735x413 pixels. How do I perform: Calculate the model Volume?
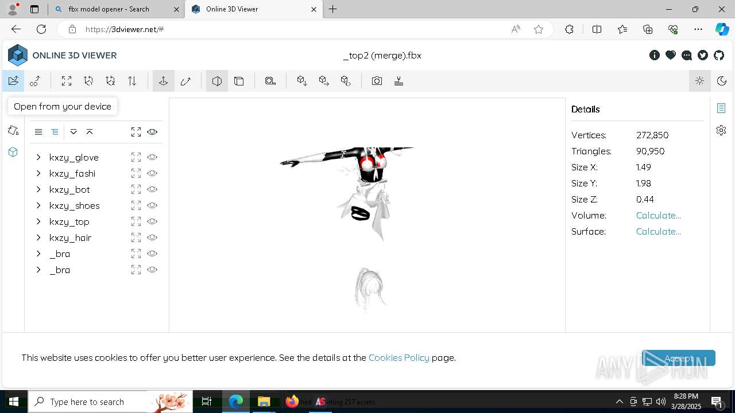click(659, 216)
